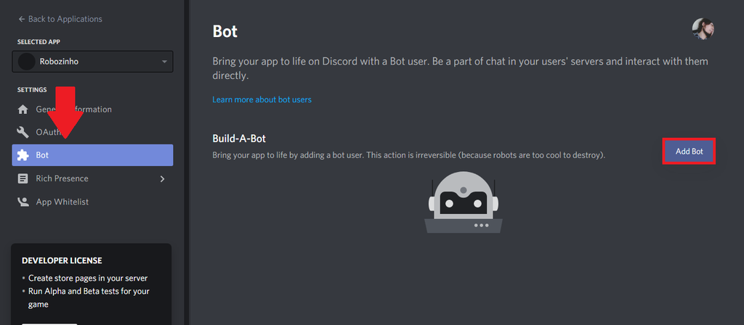Click the 'Bring your app to life on Discord' intro text
Image resolution: width=744 pixels, height=325 pixels.
click(460, 69)
